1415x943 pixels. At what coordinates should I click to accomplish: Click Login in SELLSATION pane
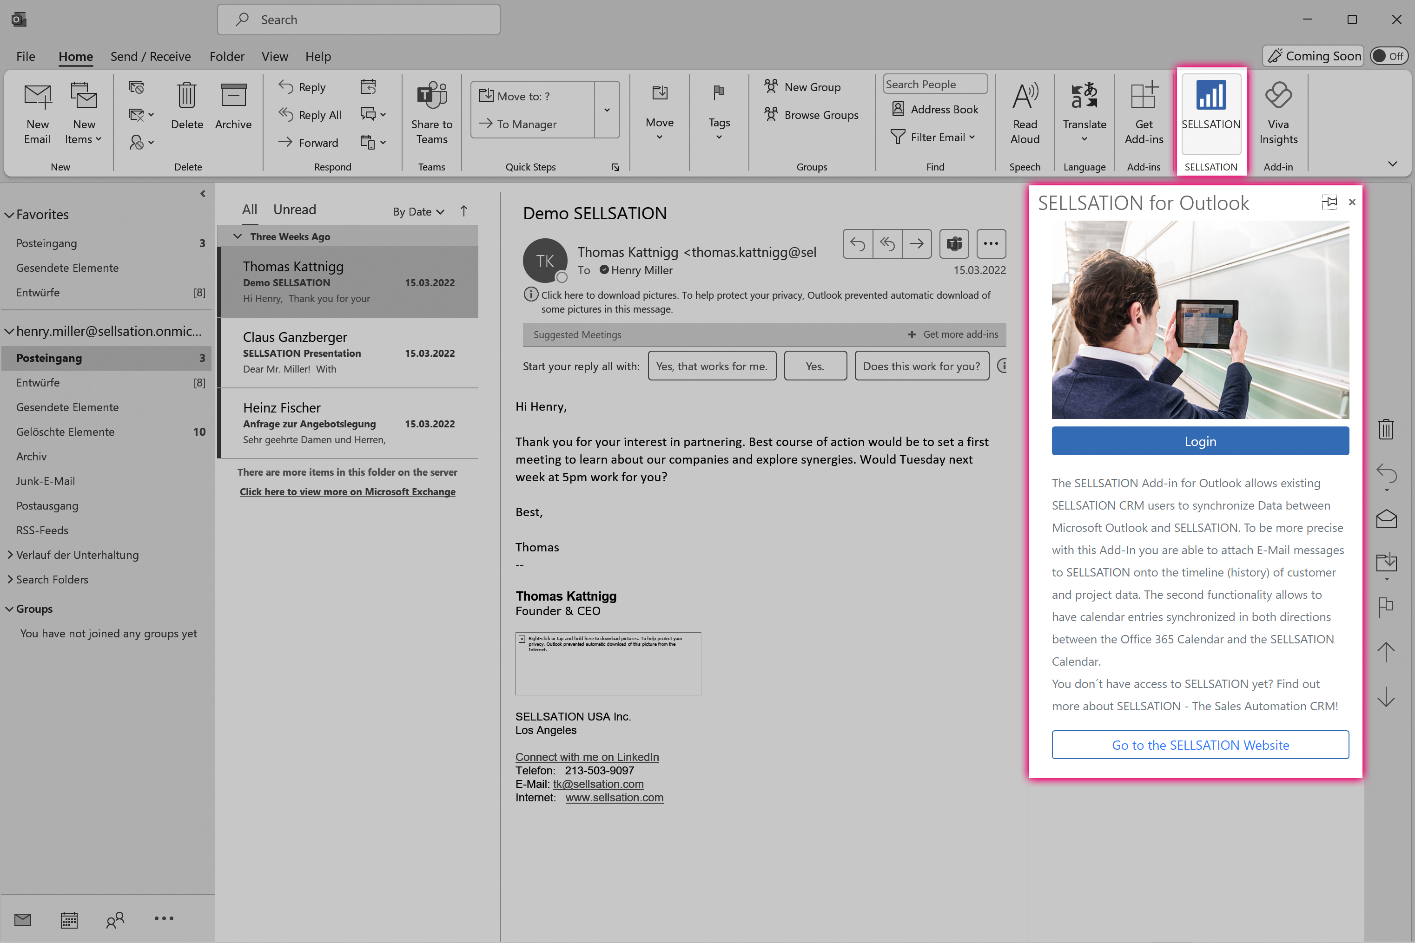coord(1200,441)
